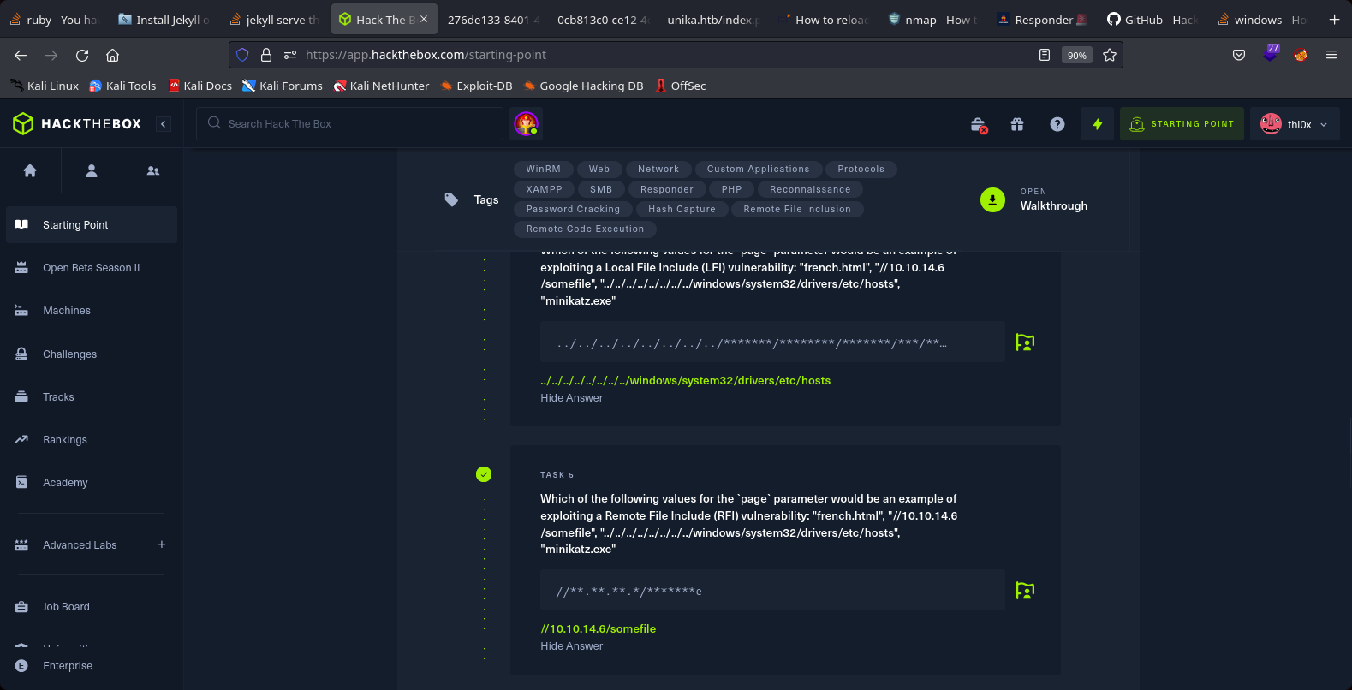Click the Remote File Inclusion tag

[797, 209]
